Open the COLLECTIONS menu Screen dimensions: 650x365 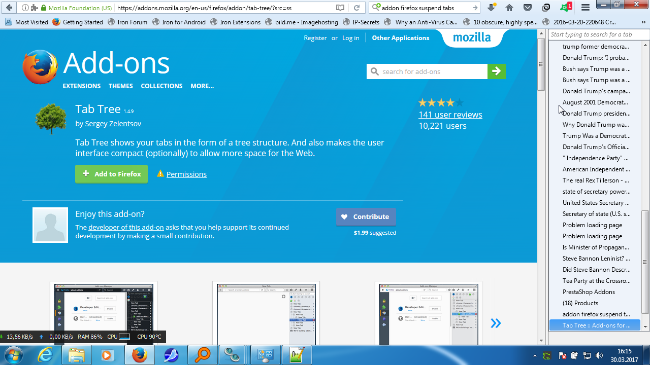tap(161, 86)
